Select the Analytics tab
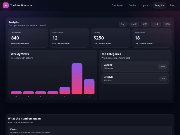The image size is (180, 135). click(x=159, y=5)
